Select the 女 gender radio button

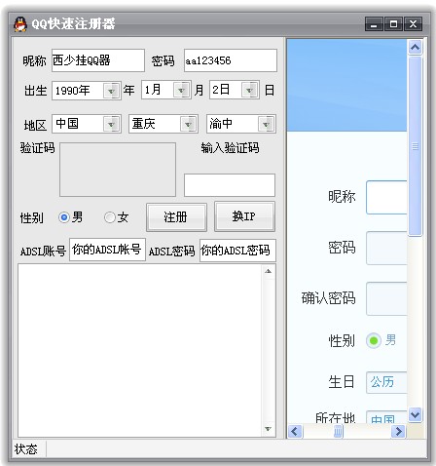point(110,217)
